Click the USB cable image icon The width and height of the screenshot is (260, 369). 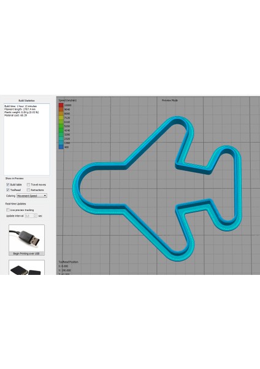pyautogui.click(x=26, y=239)
